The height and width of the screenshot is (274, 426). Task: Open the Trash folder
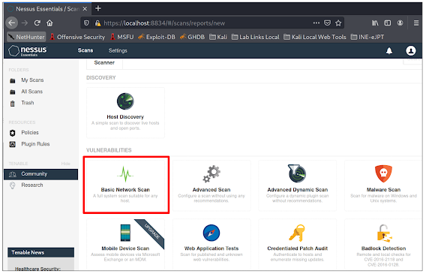28,103
